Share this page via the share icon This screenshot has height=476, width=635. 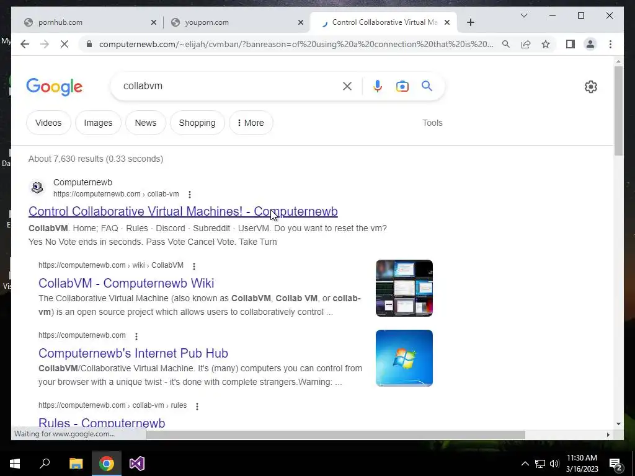526,44
